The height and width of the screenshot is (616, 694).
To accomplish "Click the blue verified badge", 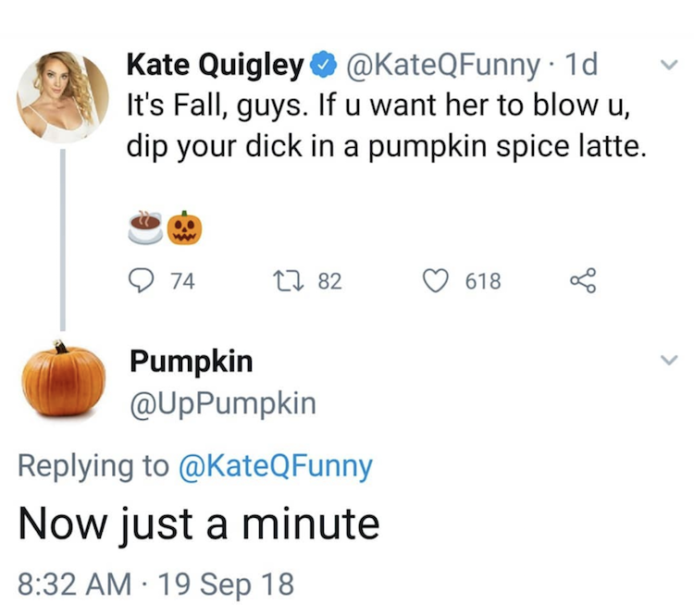I will (x=322, y=65).
